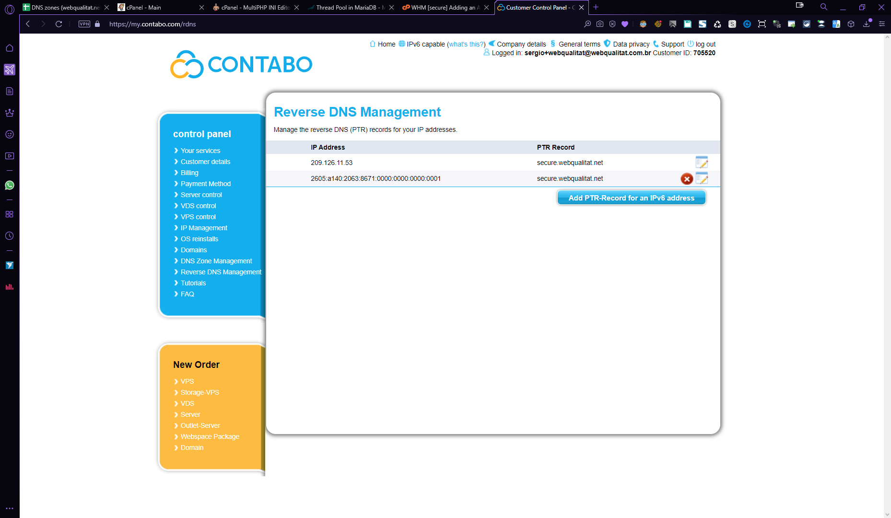Open the sidebar history clock icon

[10, 236]
